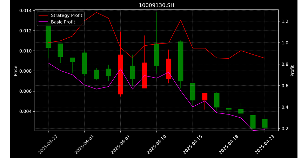Click the 0.4 profit tick label
The height and width of the screenshot is (158, 308).
(284, 107)
